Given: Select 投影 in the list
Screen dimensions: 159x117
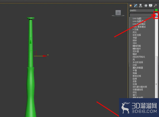Looking at the screenshot, I should tap(135, 81).
